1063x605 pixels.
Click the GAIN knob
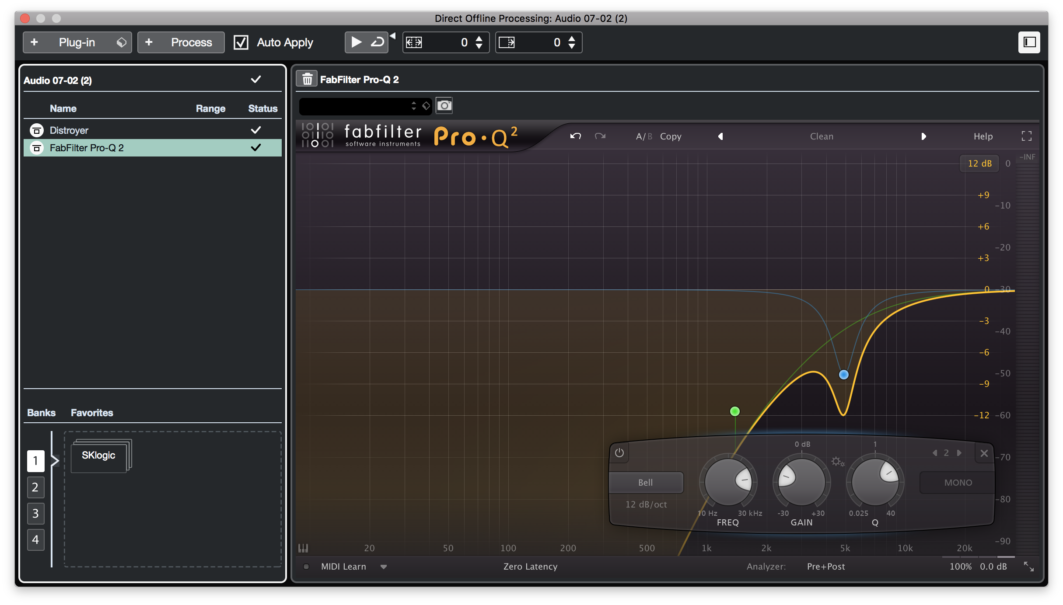click(x=801, y=482)
